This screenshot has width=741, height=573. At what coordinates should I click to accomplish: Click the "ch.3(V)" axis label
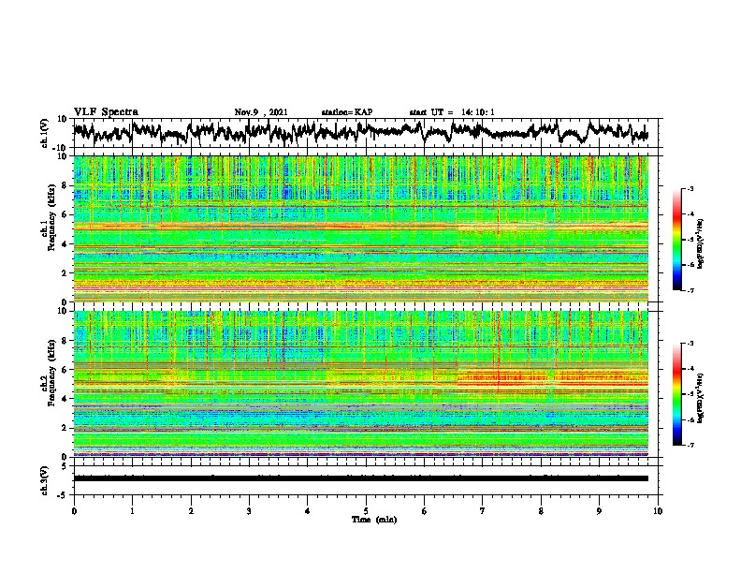(x=45, y=480)
